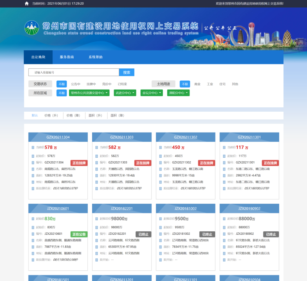Expand 常州市公共资源交易中心 dropdown

click(89, 93)
